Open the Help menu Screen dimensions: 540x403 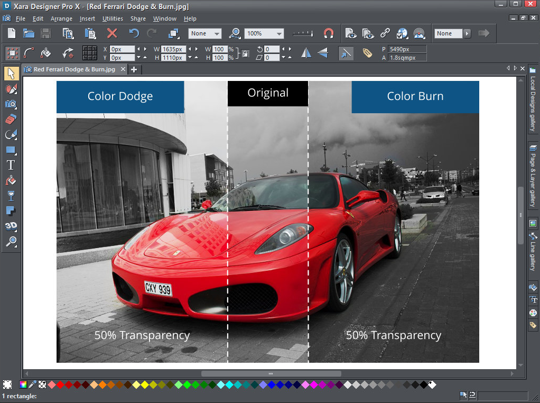(x=190, y=19)
